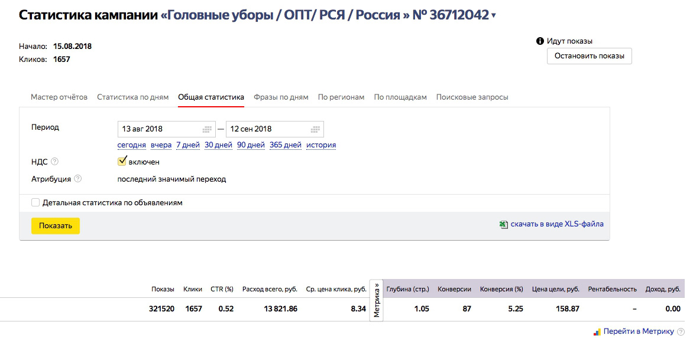693x338 pixels.
Task: Click the Metrika bar chart icon
Action: (x=597, y=332)
